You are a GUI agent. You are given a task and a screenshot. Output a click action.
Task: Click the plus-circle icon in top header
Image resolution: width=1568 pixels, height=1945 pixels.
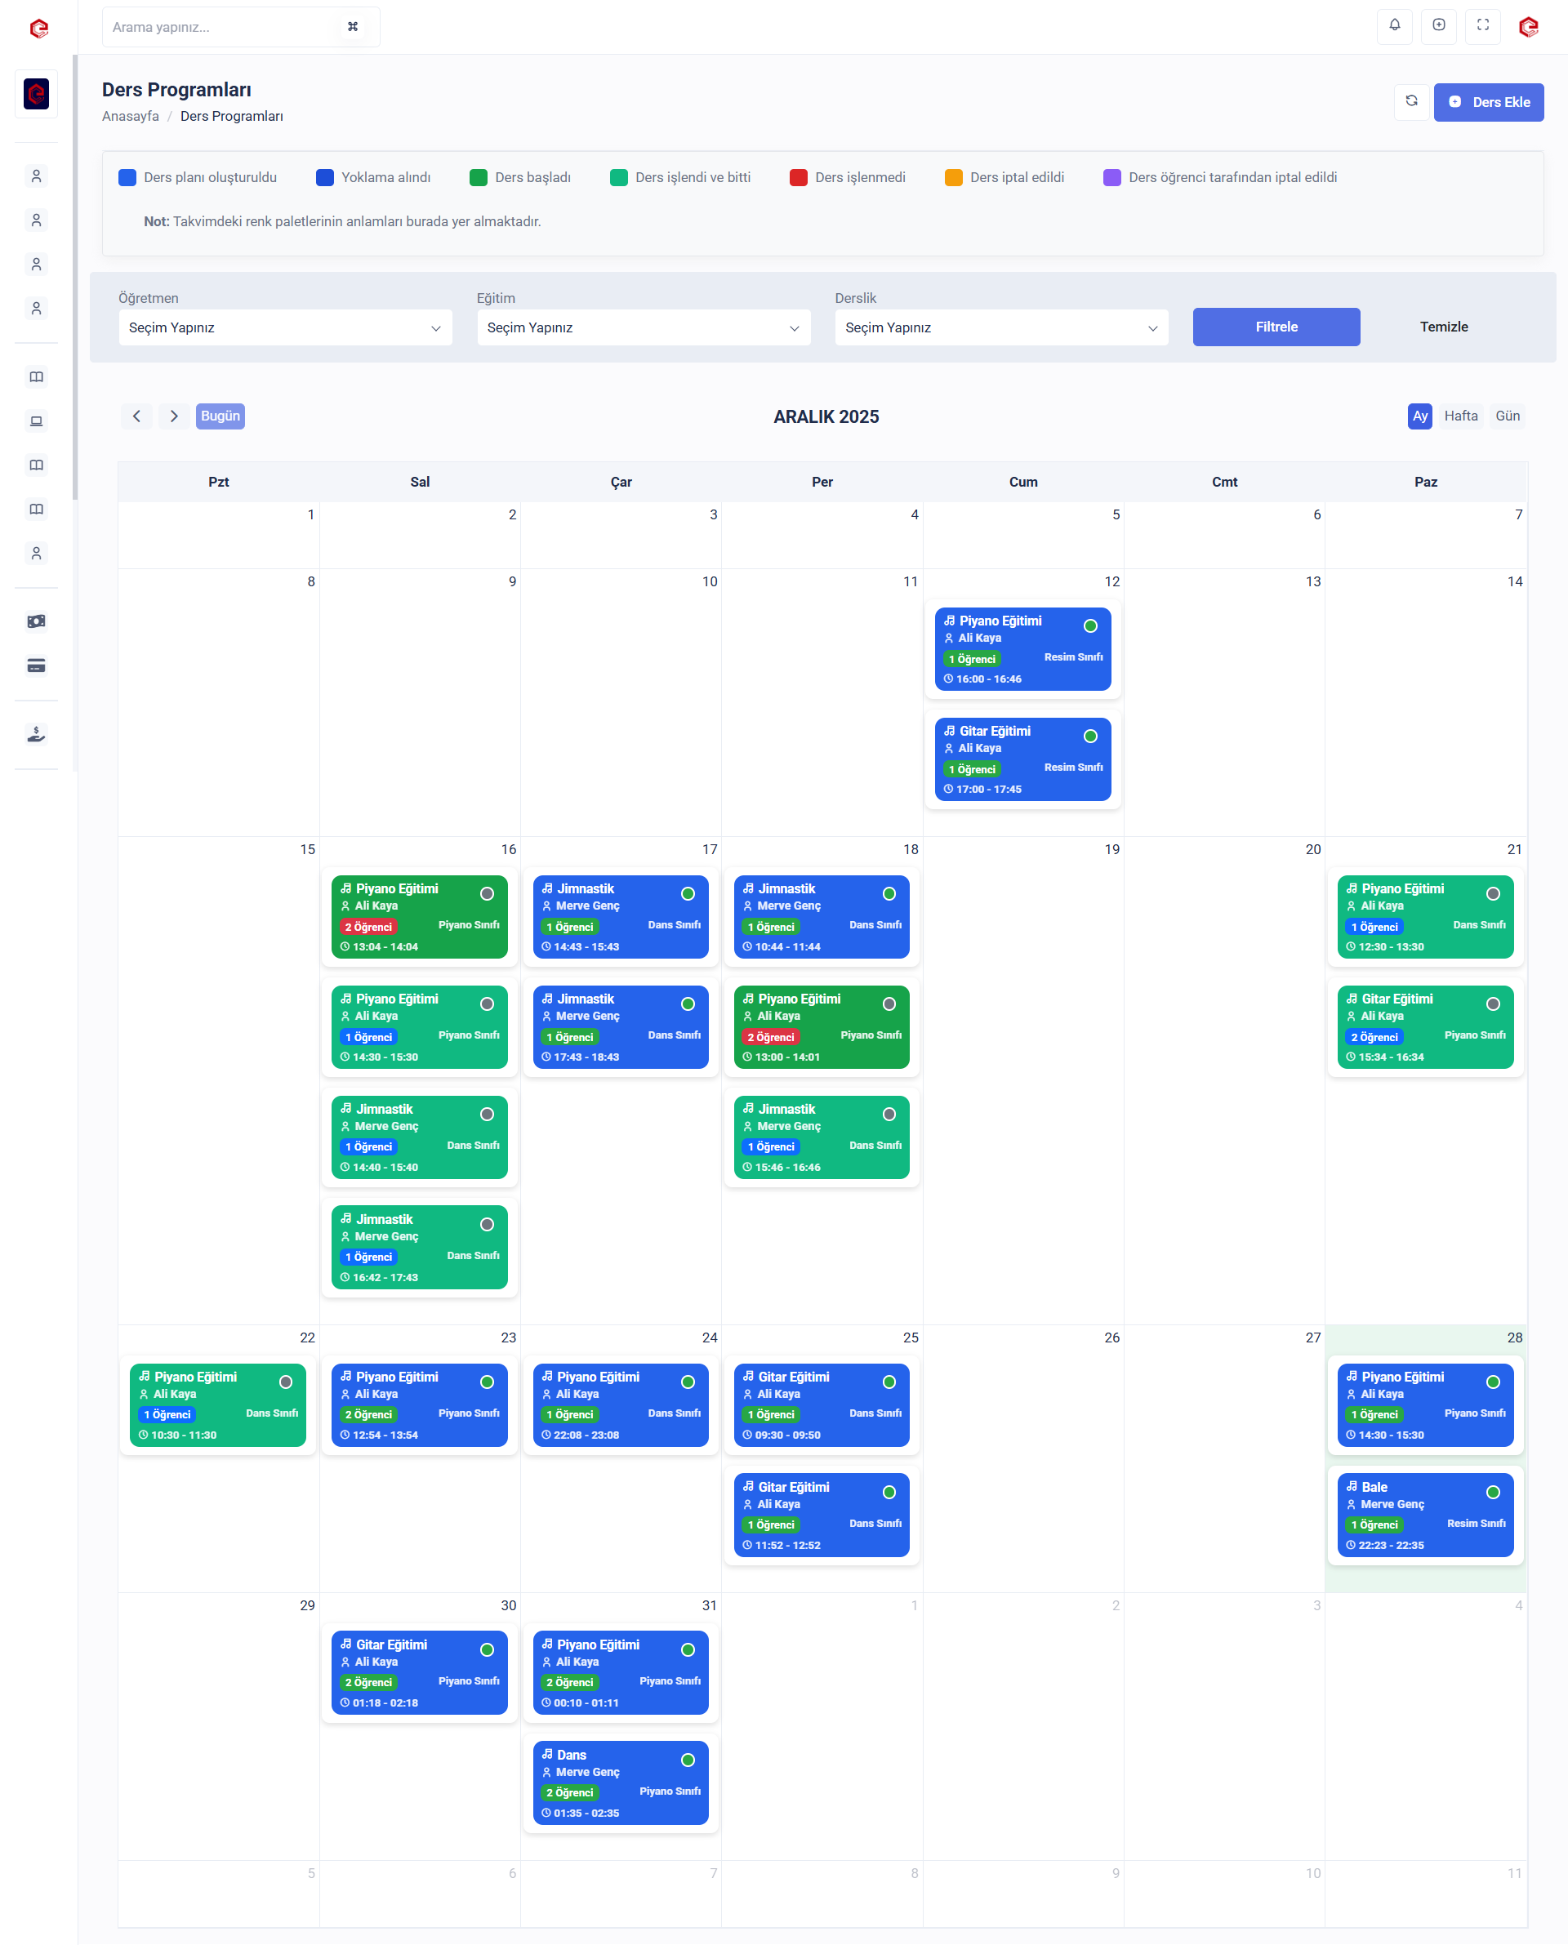click(1439, 25)
